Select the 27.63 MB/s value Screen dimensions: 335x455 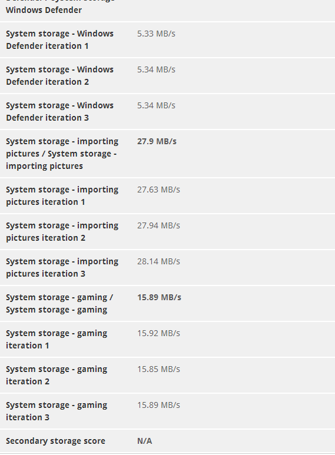click(158, 190)
